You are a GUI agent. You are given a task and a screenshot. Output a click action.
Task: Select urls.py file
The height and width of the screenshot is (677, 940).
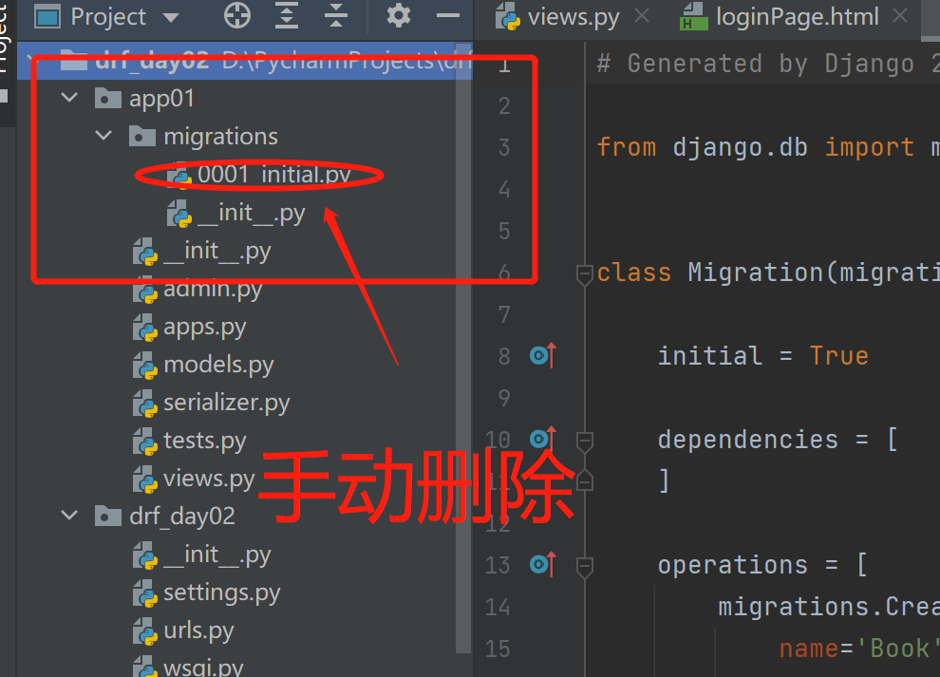183,630
